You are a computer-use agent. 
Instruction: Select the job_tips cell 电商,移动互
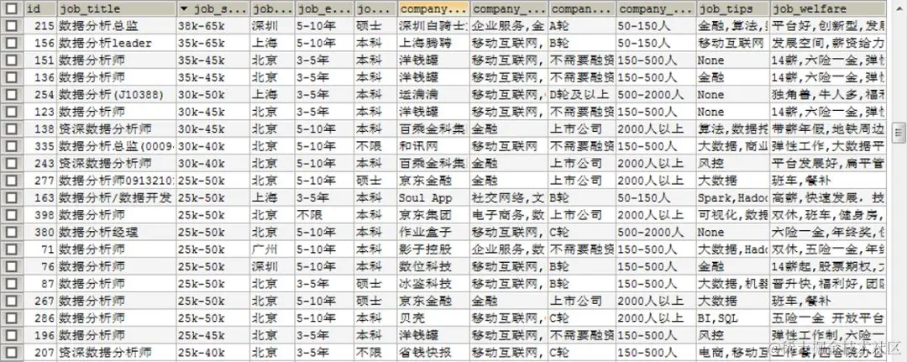pos(733,352)
